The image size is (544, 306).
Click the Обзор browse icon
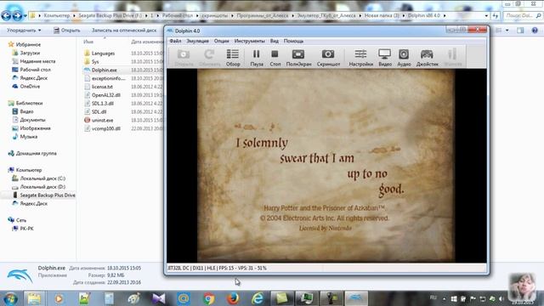(x=233, y=58)
